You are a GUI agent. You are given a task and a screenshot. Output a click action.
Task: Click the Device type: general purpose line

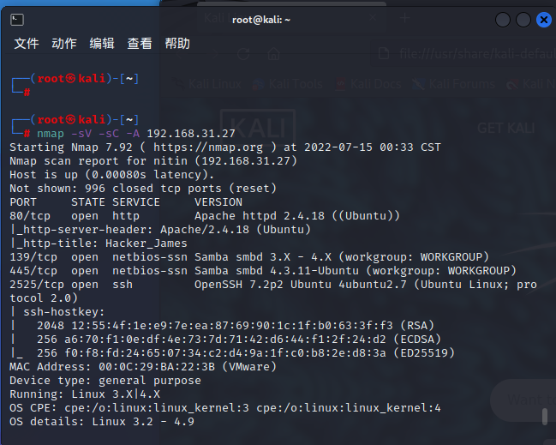point(105,381)
